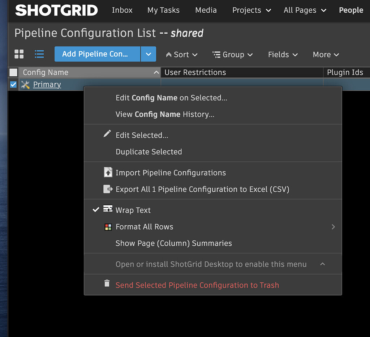Image resolution: width=370 pixels, height=337 pixels.
Task: Open the Add Pipeline Configuration dropdown arrow
Action: pyautogui.click(x=148, y=54)
